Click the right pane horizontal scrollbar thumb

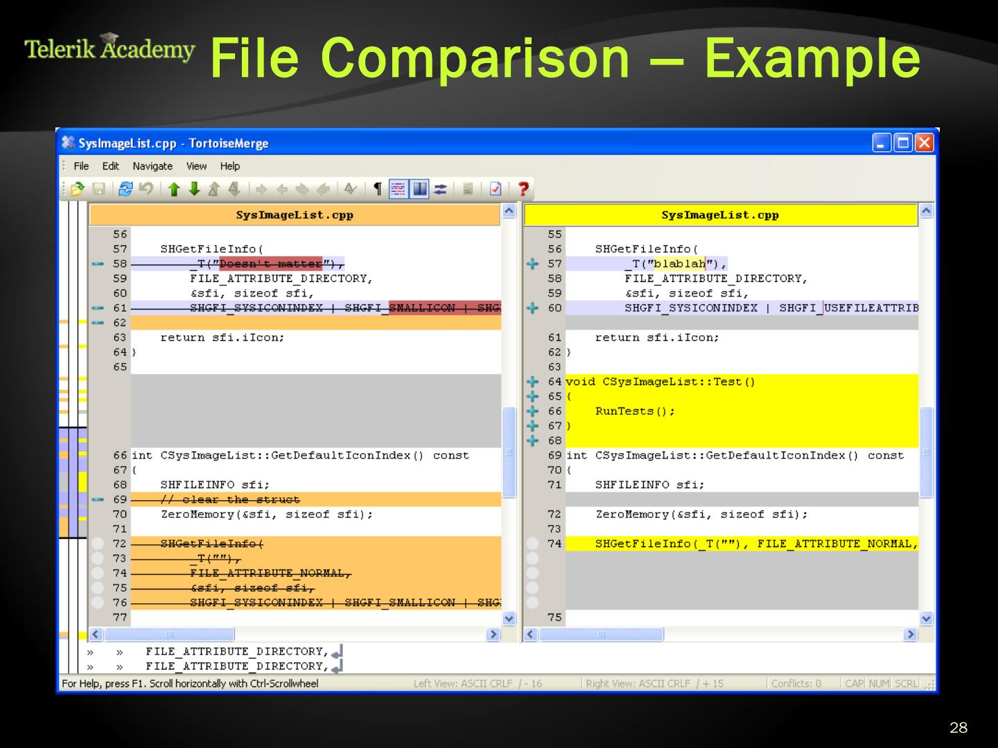601,634
